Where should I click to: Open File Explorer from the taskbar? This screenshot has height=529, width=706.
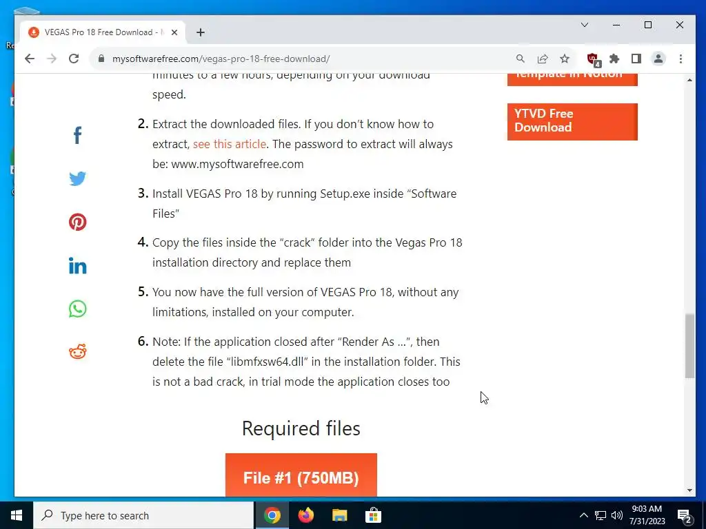tap(339, 515)
